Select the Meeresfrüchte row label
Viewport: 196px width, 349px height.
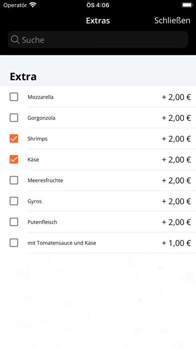click(x=45, y=181)
